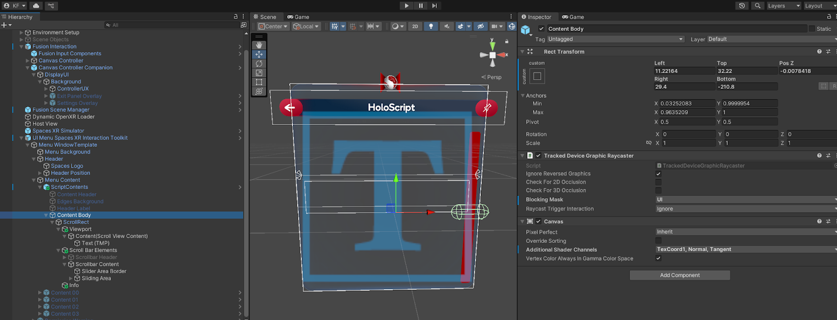Select Text (TMP) in the Hierarchy
Viewport: 837px width, 320px height.
coord(95,243)
